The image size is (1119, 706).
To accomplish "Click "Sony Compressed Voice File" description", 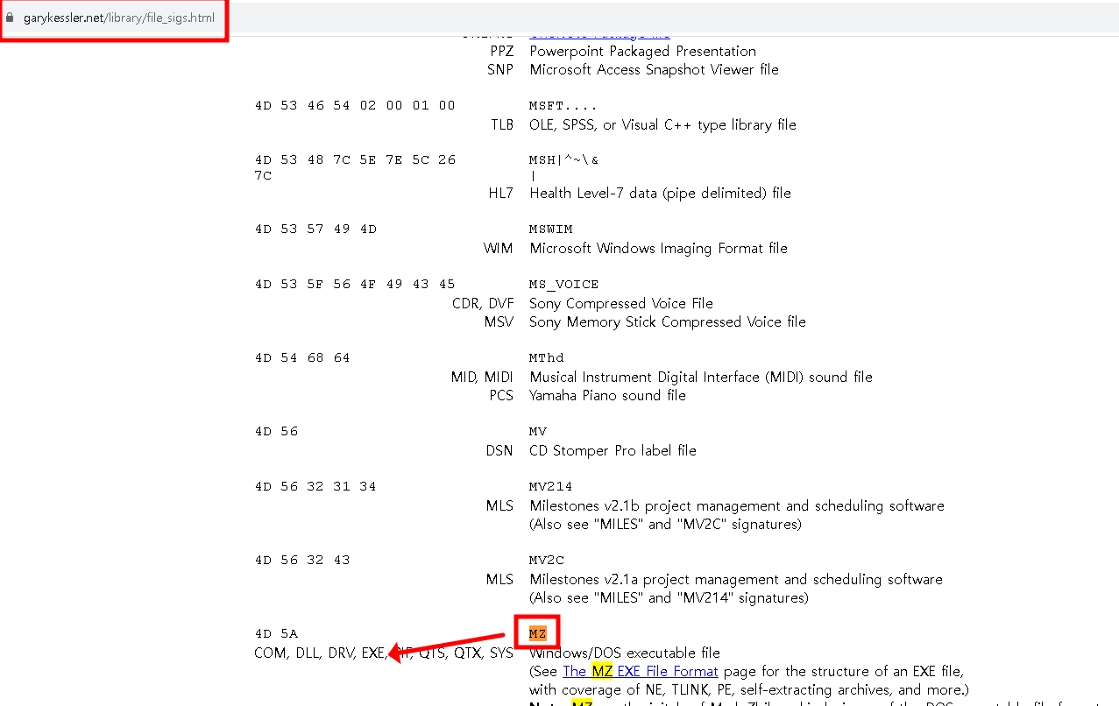I will pos(621,303).
